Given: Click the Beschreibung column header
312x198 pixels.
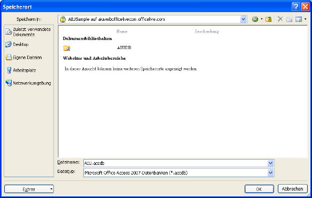Looking at the screenshot, I should point(207,31).
